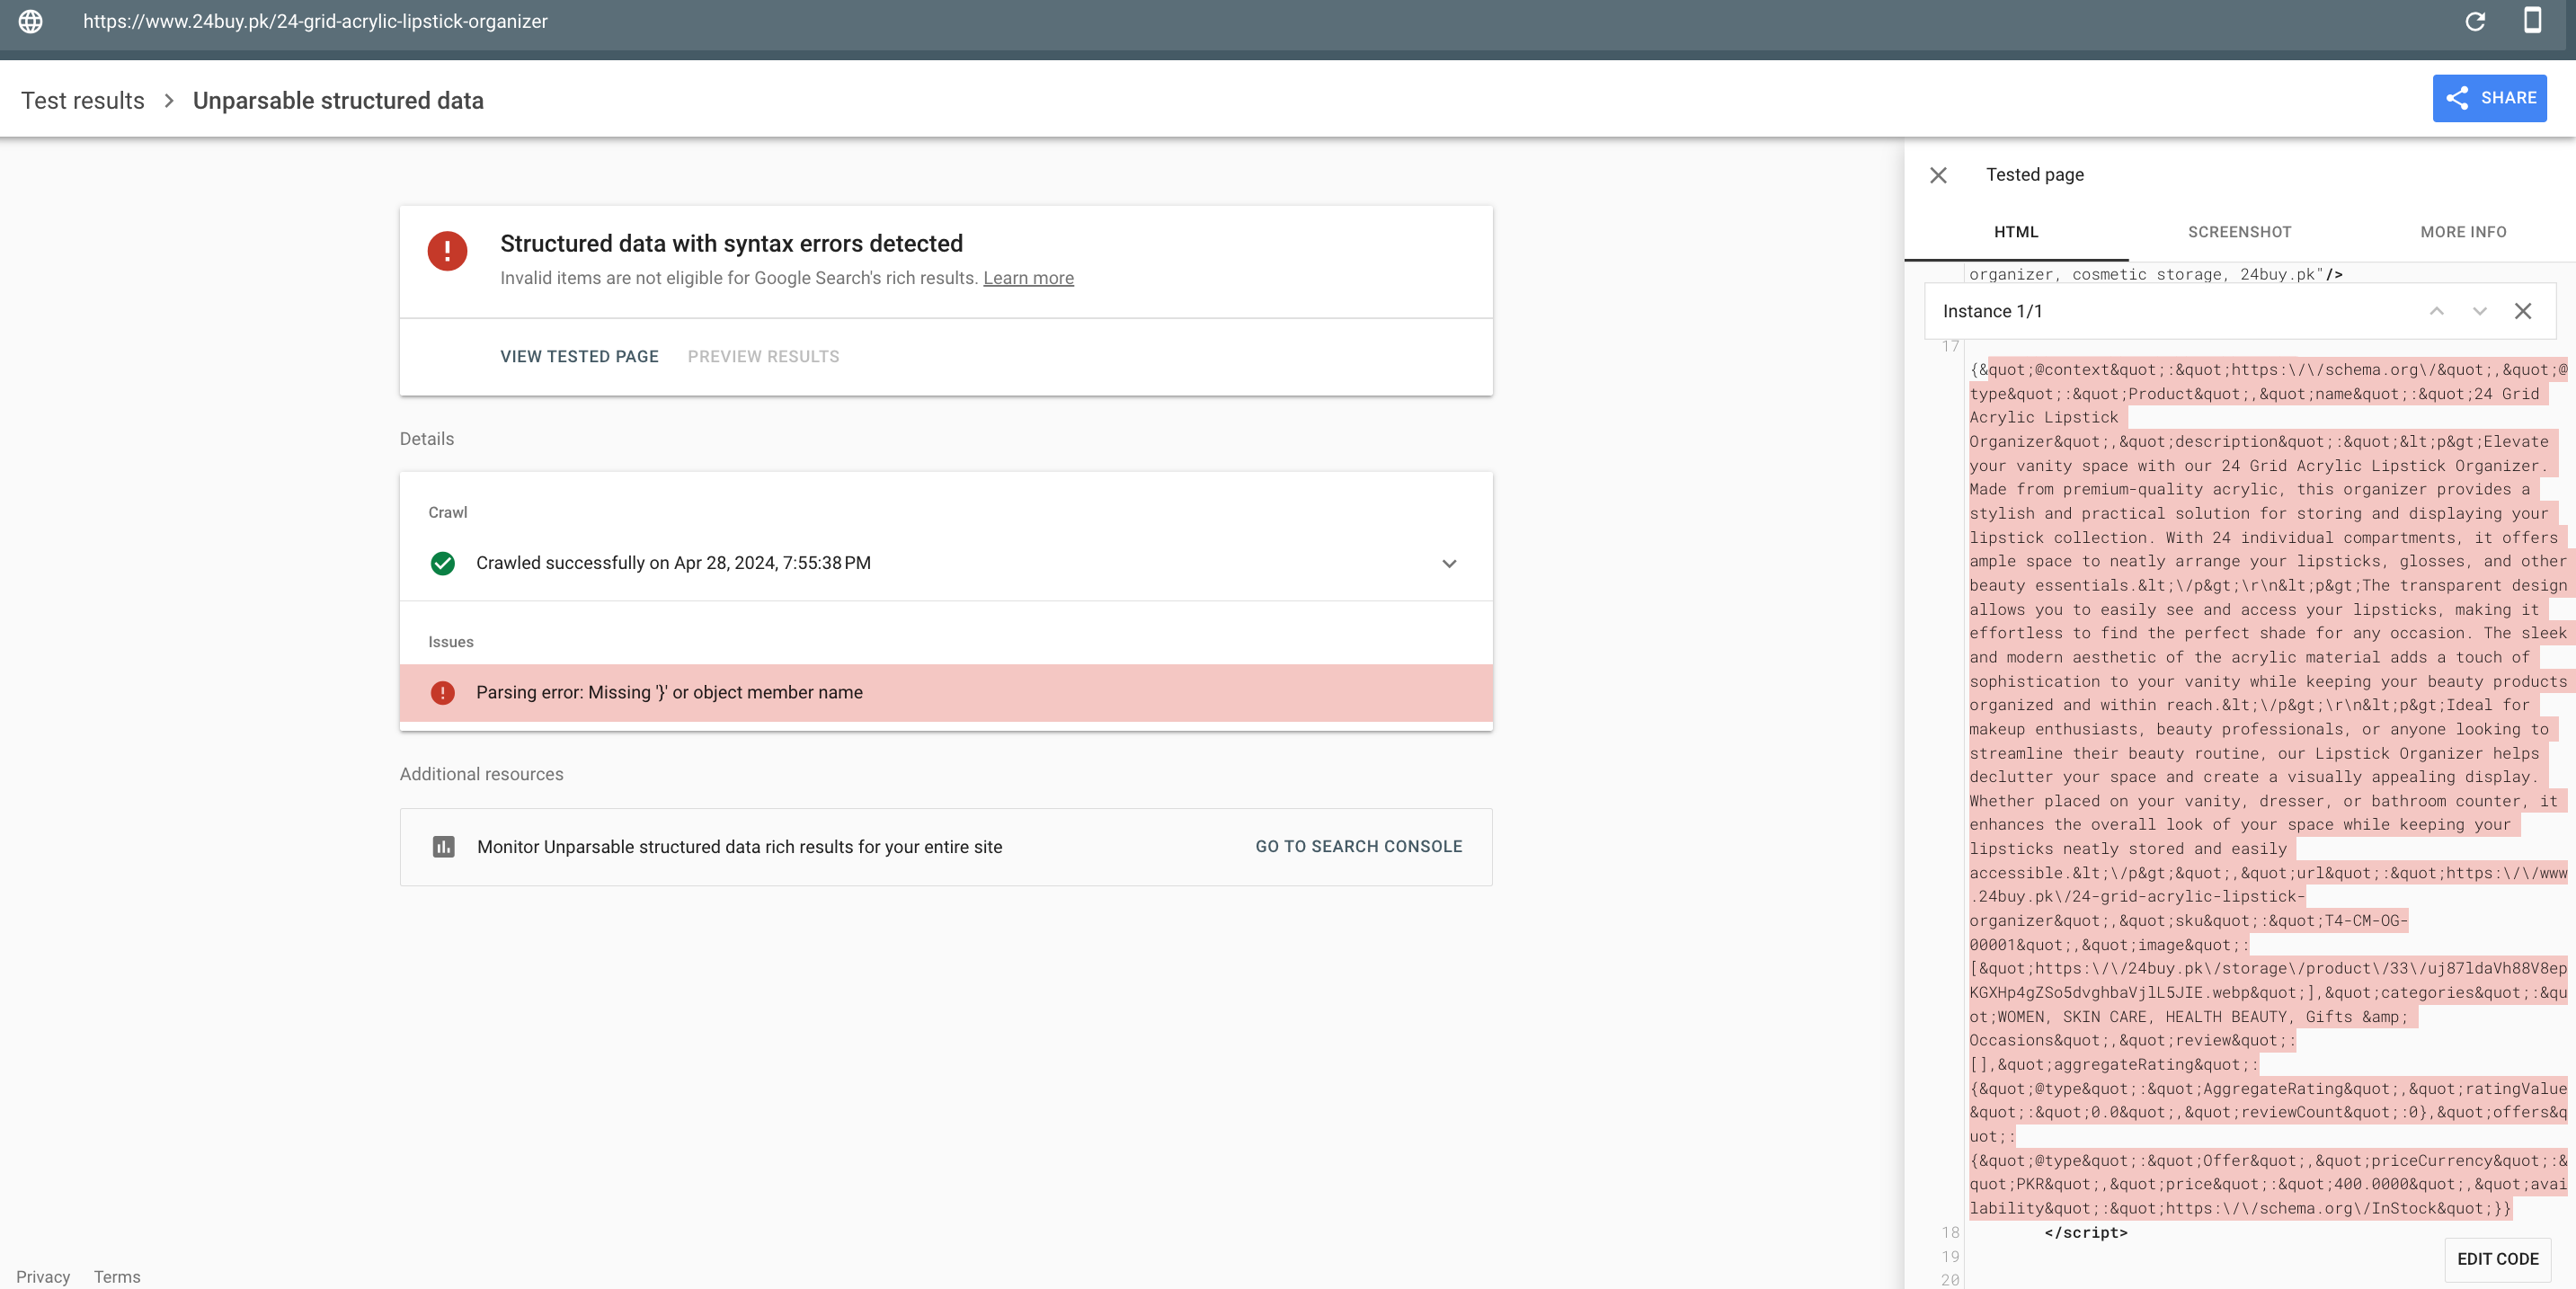
Task: Go back to Test results breadcrumb
Action: click(x=83, y=101)
